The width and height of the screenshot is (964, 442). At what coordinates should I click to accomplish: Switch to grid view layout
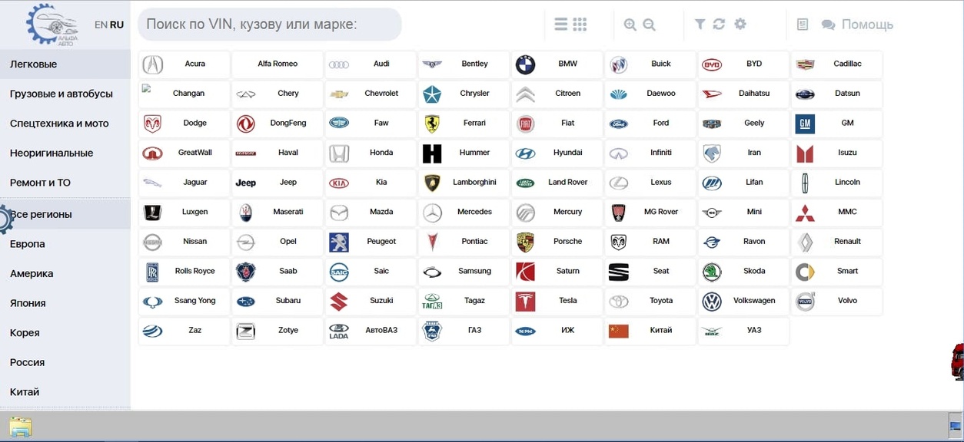[x=580, y=25]
